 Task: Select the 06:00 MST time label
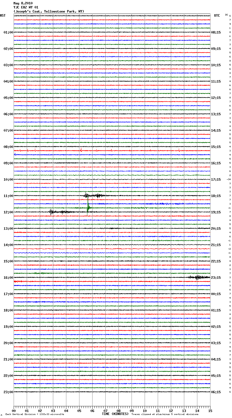coord(8,114)
